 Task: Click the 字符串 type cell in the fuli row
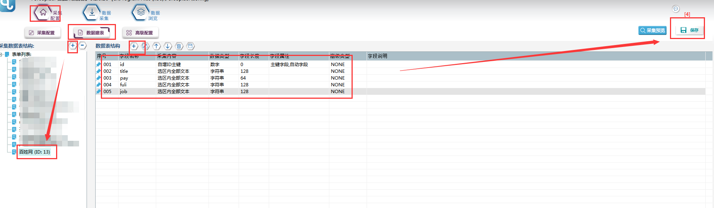(x=224, y=85)
